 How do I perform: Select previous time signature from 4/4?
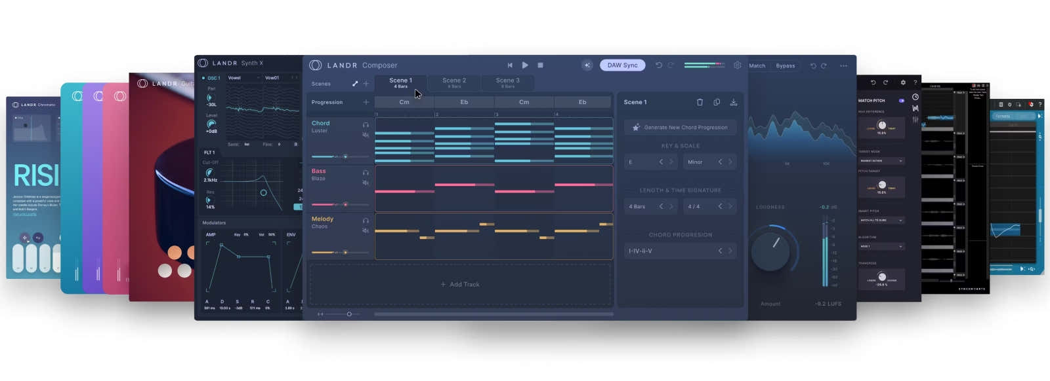720,206
